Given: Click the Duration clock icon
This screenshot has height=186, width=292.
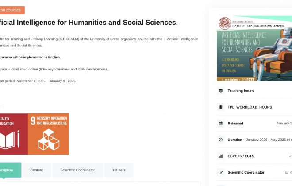Looking at the screenshot, I should pyautogui.click(x=221, y=139).
